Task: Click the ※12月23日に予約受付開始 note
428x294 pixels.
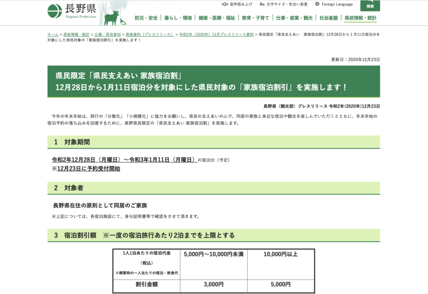Action: [x=86, y=169]
